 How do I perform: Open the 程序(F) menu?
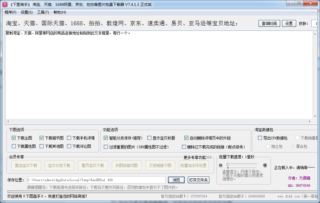point(11,12)
